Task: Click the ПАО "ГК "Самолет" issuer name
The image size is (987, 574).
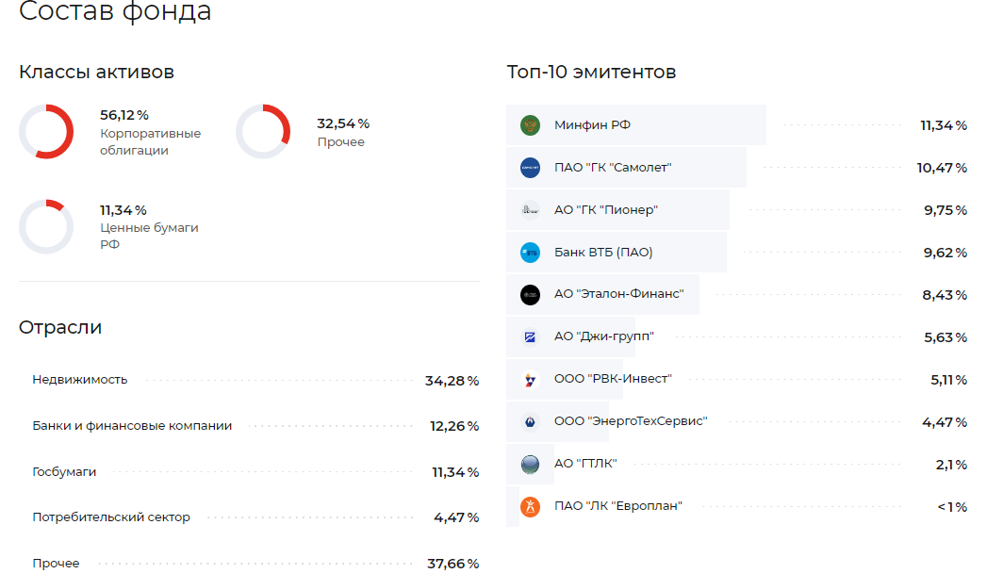Action: pyautogui.click(x=613, y=168)
